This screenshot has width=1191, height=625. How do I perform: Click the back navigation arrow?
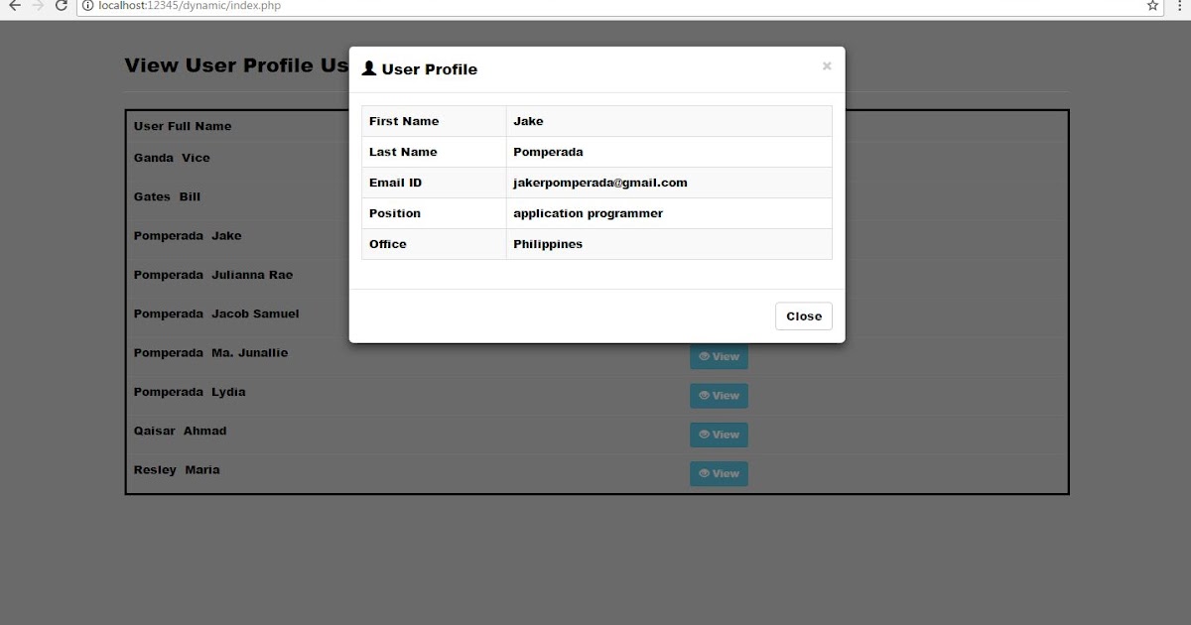[x=14, y=7]
